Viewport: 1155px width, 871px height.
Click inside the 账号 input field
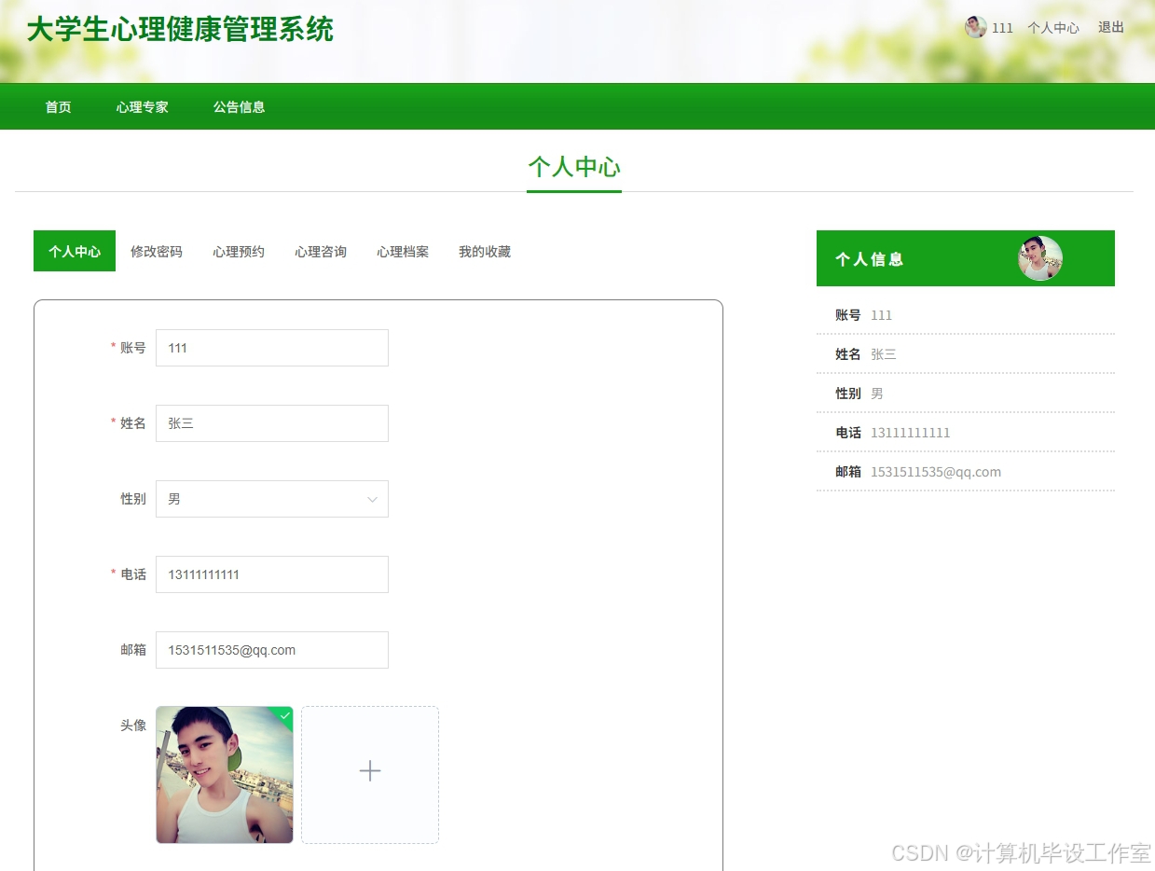[x=271, y=347]
